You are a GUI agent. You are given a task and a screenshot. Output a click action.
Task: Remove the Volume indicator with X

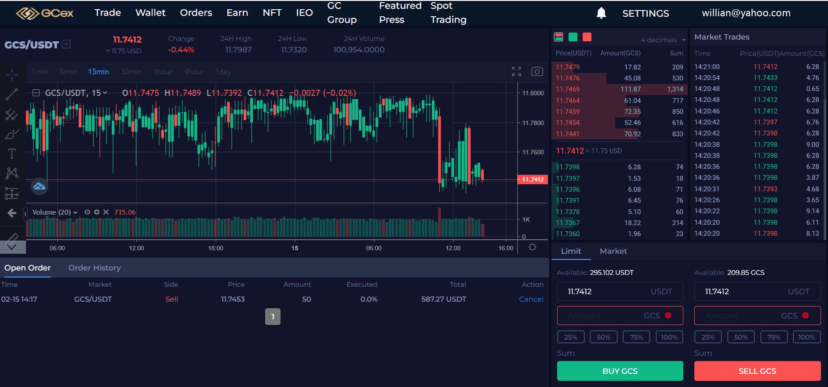tap(106, 212)
